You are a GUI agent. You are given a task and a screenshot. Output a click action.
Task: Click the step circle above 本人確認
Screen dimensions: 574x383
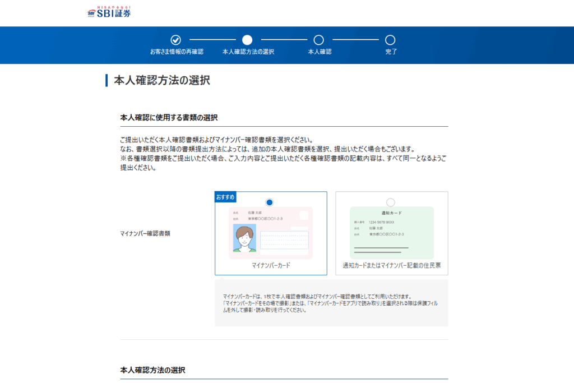318,40
